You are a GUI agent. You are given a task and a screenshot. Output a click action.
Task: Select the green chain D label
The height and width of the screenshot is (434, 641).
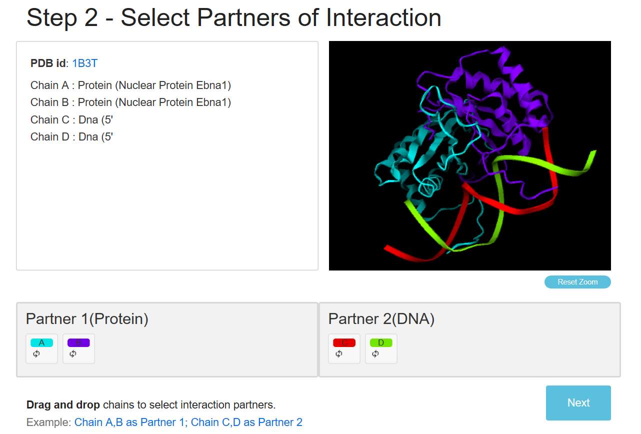click(x=381, y=342)
